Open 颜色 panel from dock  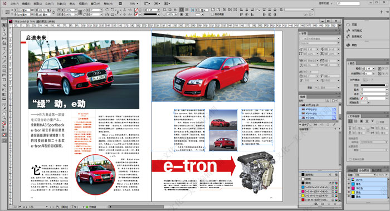354,45
